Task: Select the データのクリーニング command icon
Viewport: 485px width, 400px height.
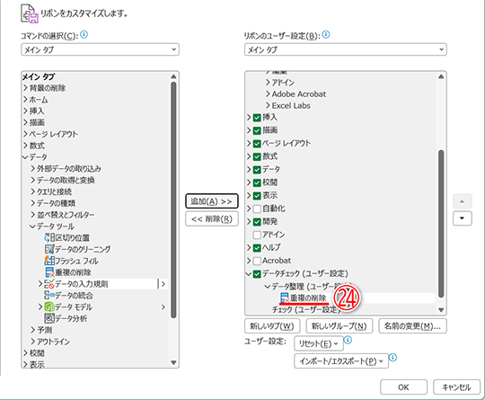Action: pyautogui.click(x=49, y=249)
